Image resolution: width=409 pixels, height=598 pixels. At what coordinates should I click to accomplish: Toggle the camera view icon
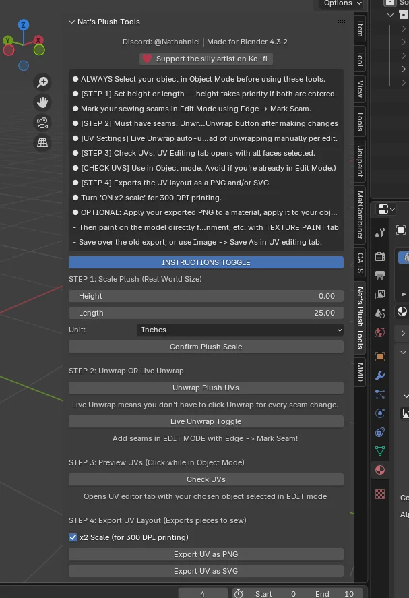point(42,123)
